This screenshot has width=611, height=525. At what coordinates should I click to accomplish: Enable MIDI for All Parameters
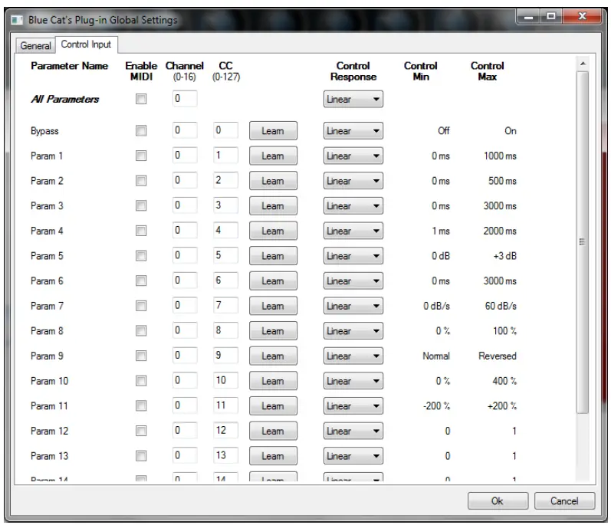[x=141, y=99]
